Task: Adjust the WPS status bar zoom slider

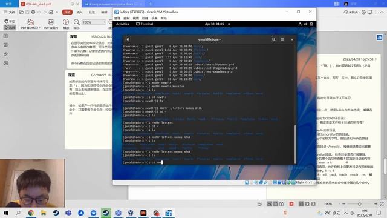Action: coord(360,204)
